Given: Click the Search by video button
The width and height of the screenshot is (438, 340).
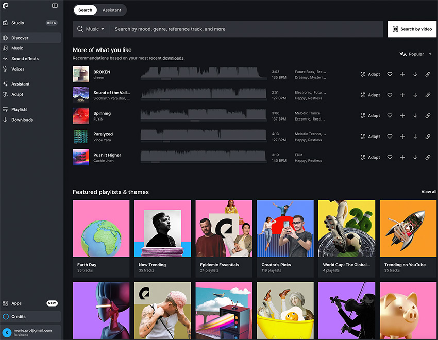Looking at the screenshot, I should (412, 29).
